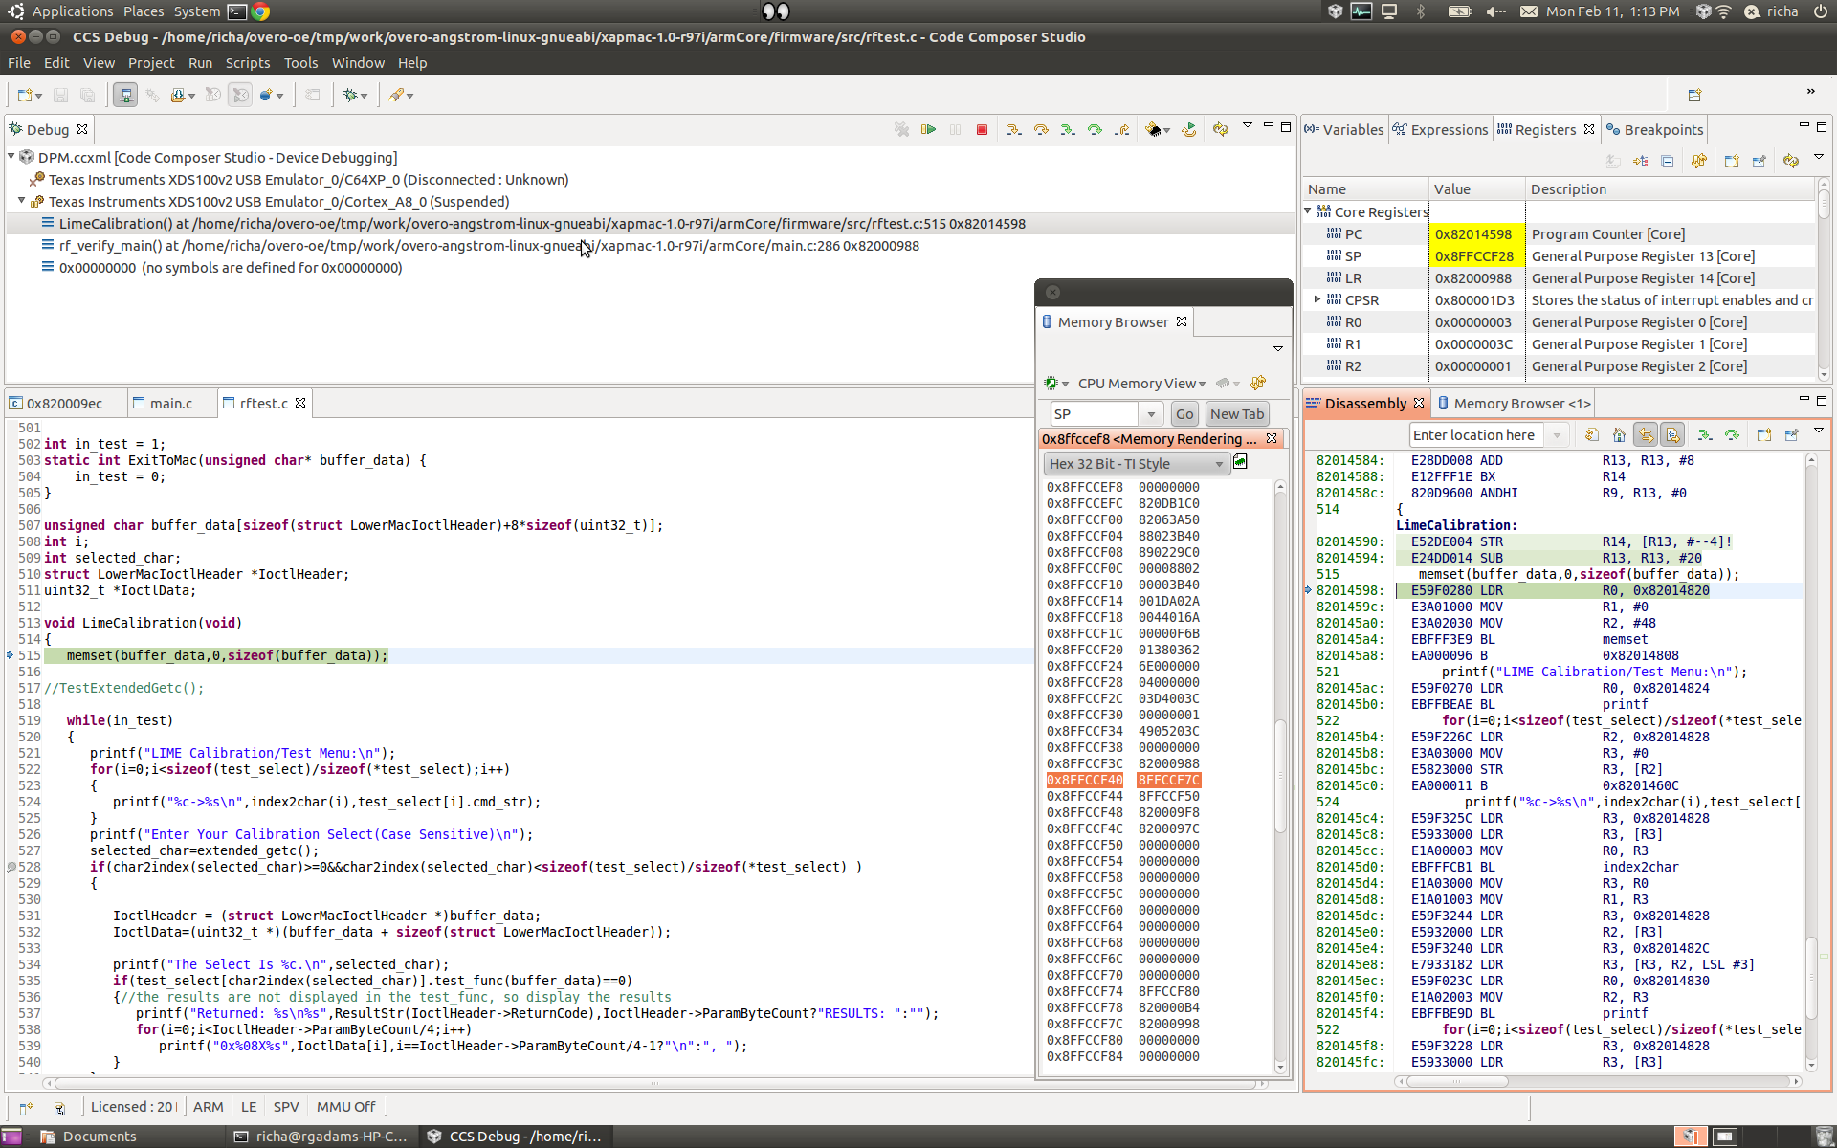Expand the CPSR register node
This screenshot has height=1148, width=1837.
click(x=1317, y=299)
